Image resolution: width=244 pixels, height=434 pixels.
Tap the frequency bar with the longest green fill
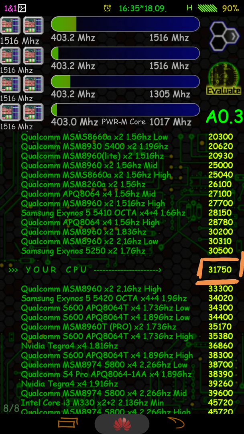coord(125,24)
